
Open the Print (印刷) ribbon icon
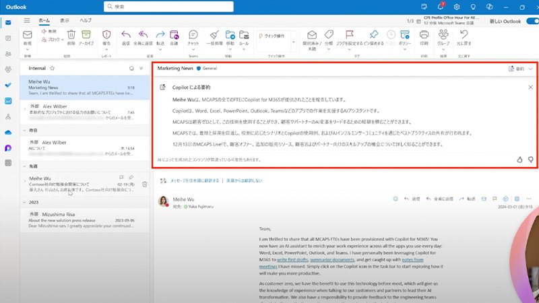424,36
